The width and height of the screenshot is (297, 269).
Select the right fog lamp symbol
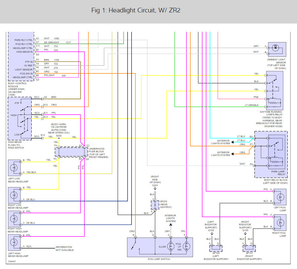[x=281, y=222]
